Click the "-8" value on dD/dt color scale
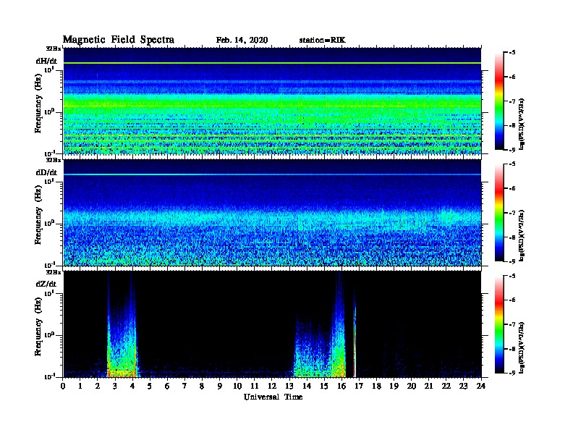Viewport: 573px width, 443px height. (512, 237)
